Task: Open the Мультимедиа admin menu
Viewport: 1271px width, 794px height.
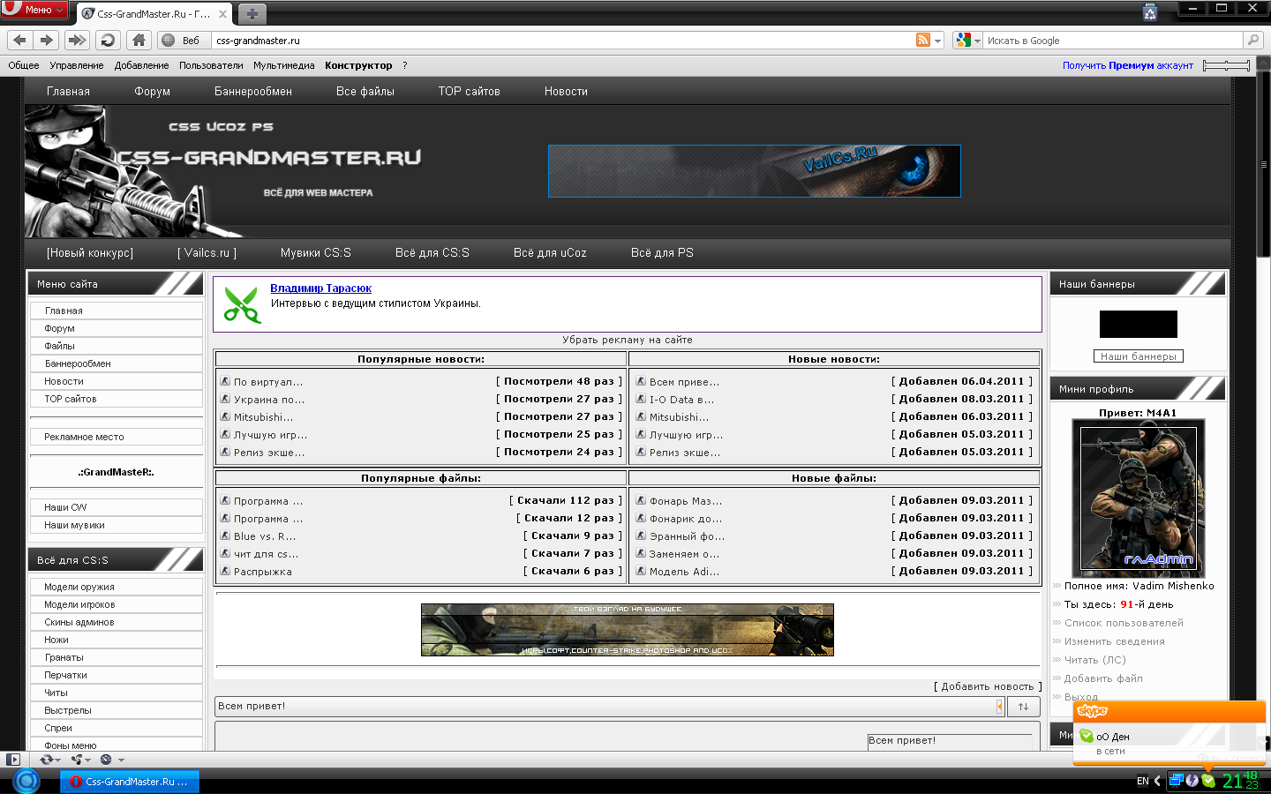Action: [x=284, y=65]
